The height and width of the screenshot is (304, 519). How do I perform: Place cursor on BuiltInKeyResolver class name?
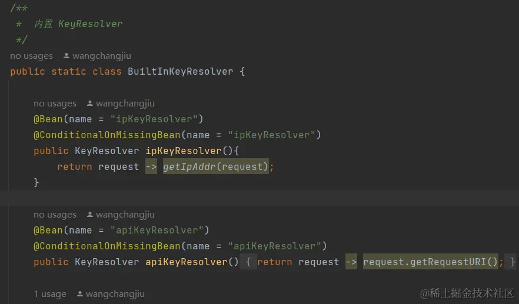coord(181,72)
